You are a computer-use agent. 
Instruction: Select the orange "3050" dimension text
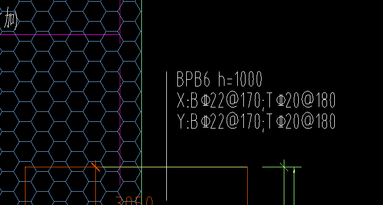point(134,201)
